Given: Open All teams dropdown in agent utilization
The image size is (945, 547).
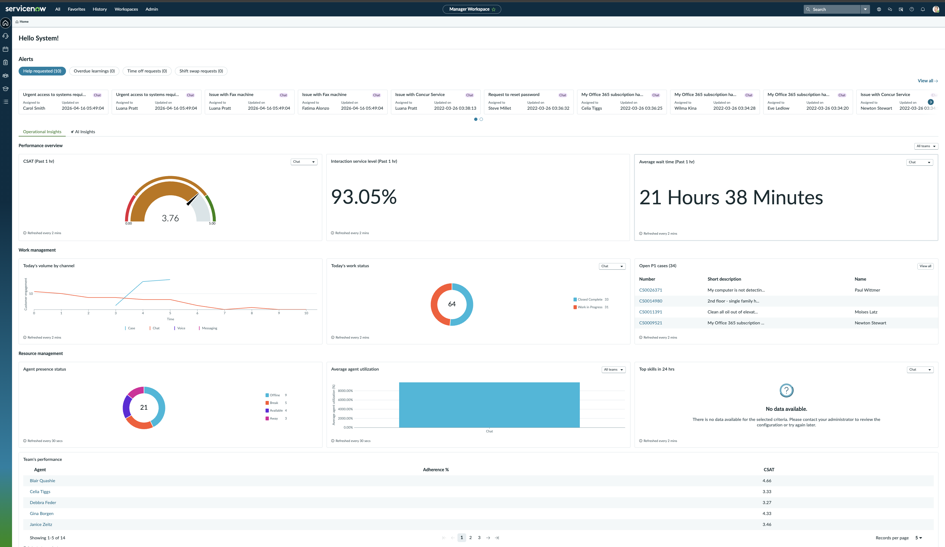Looking at the screenshot, I should (613, 369).
